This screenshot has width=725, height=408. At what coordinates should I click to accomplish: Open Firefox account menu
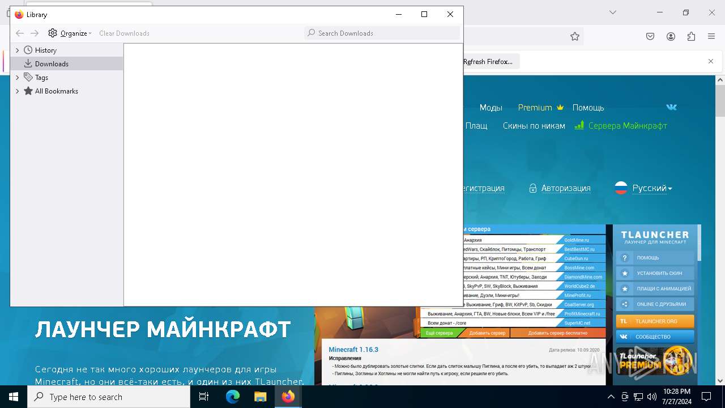tap(671, 36)
